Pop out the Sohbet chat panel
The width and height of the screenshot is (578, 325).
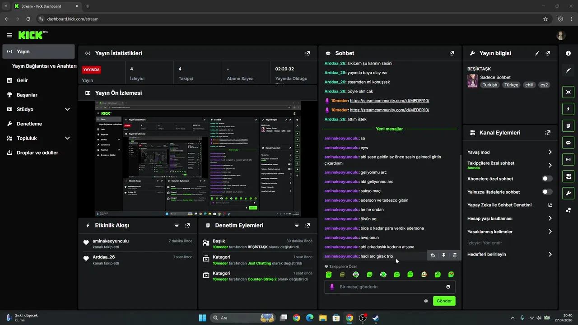click(452, 53)
